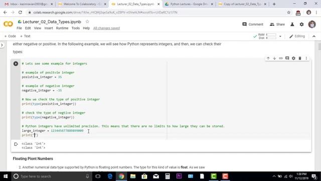The width and height of the screenshot is (321, 181).
Task: Clear cell output icon
Action: [16, 144]
